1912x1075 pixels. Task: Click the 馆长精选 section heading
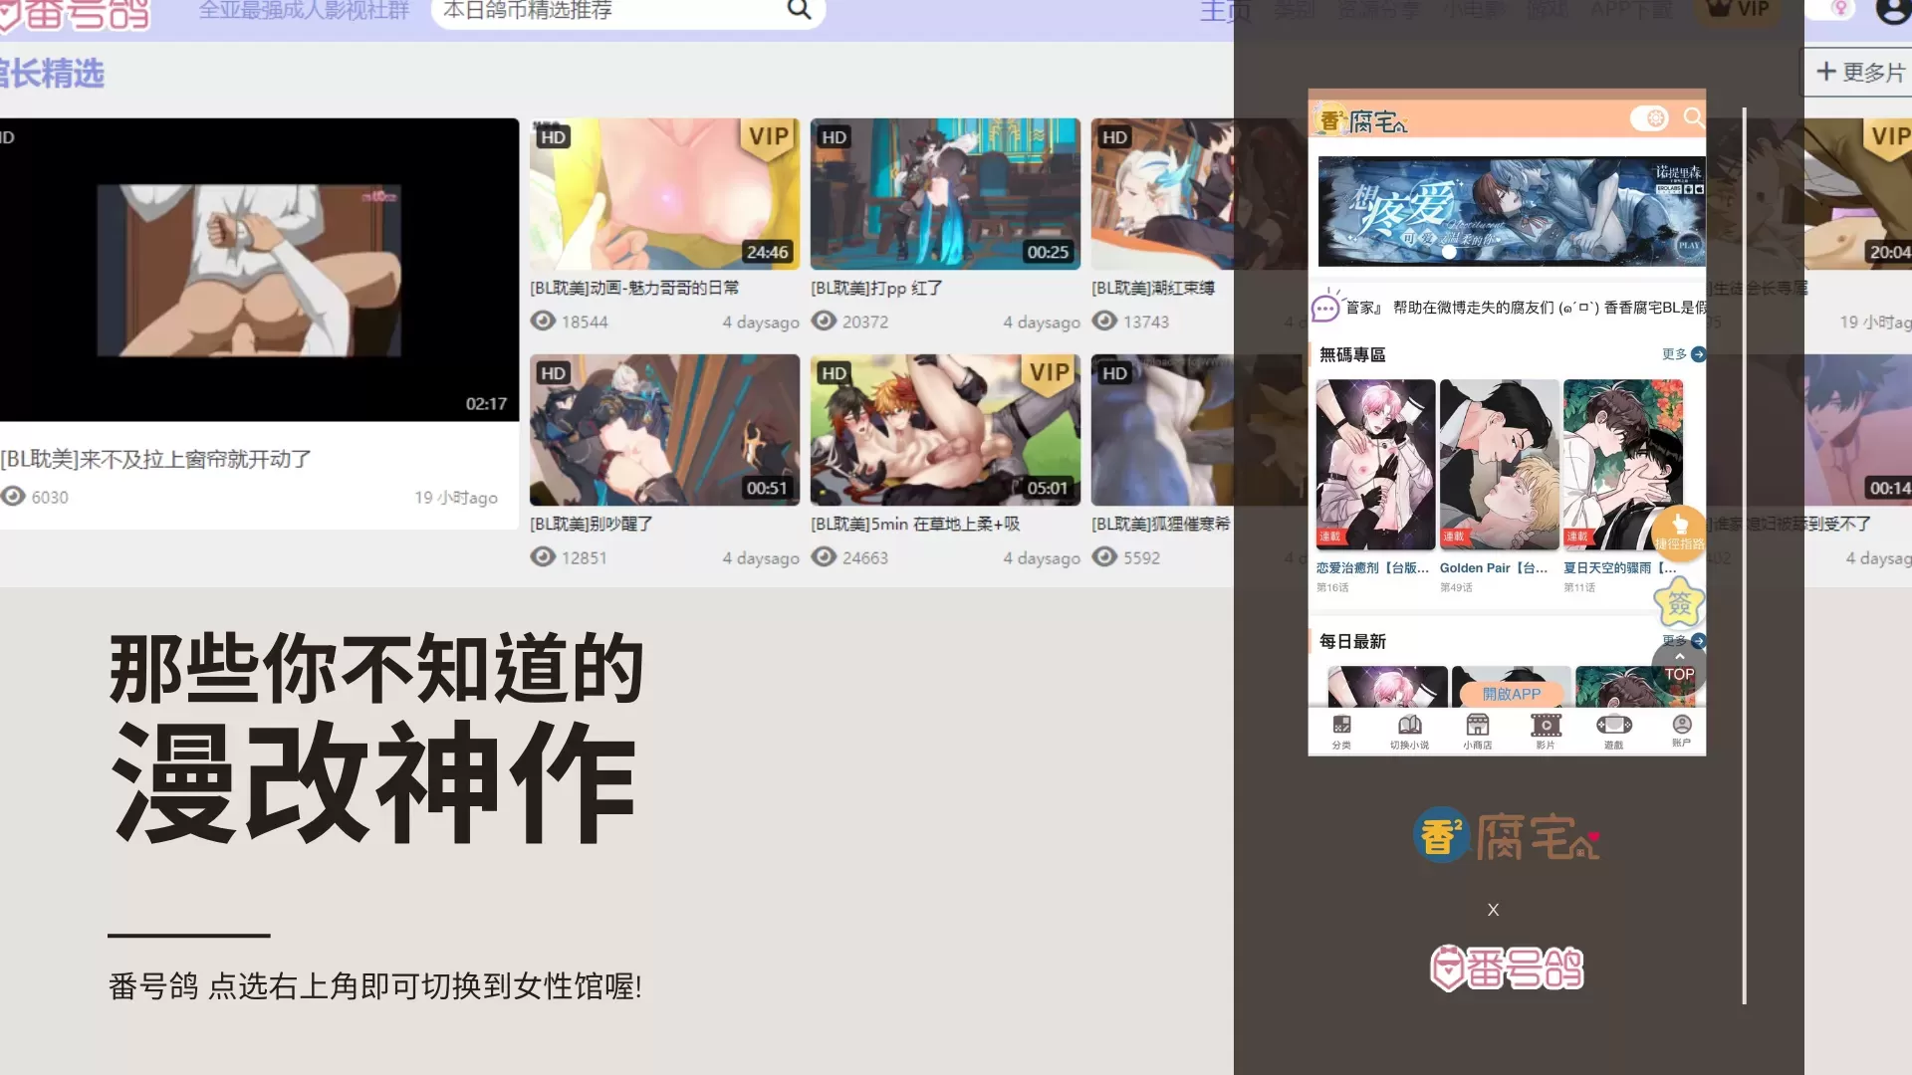point(52,74)
